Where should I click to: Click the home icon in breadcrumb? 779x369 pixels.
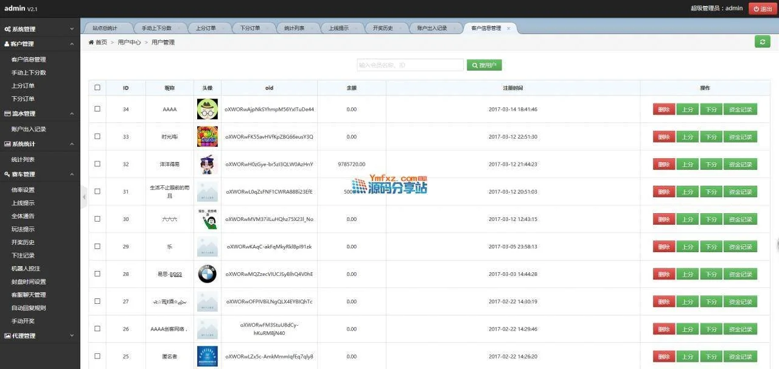[91, 43]
